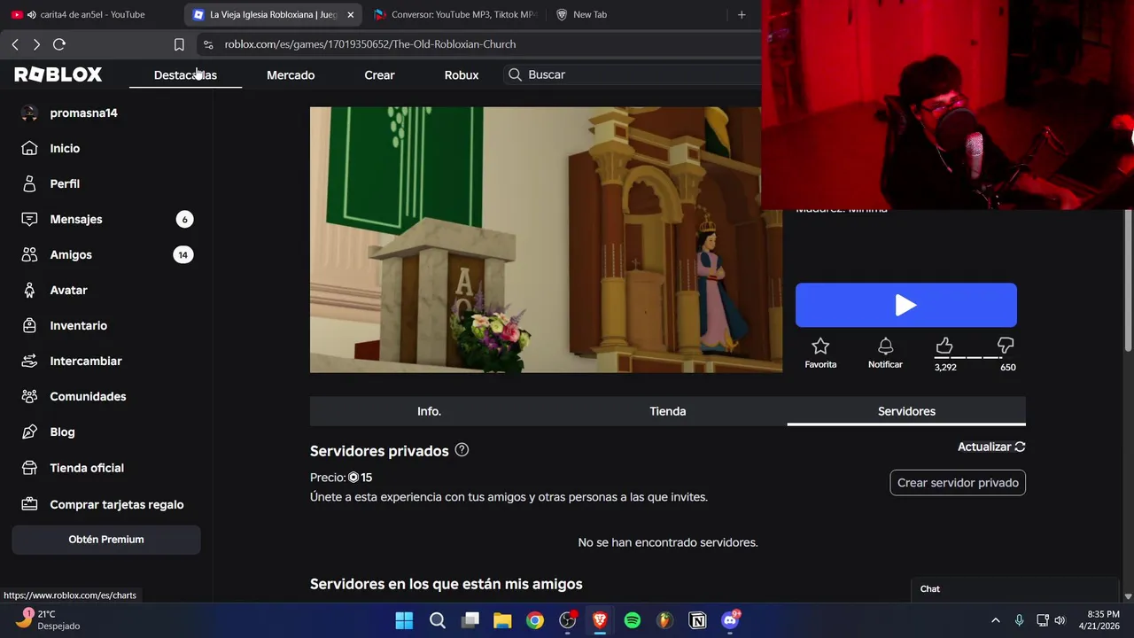The width and height of the screenshot is (1134, 638).
Task: Select the Servidores tab
Action: click(x=906, y=411)
